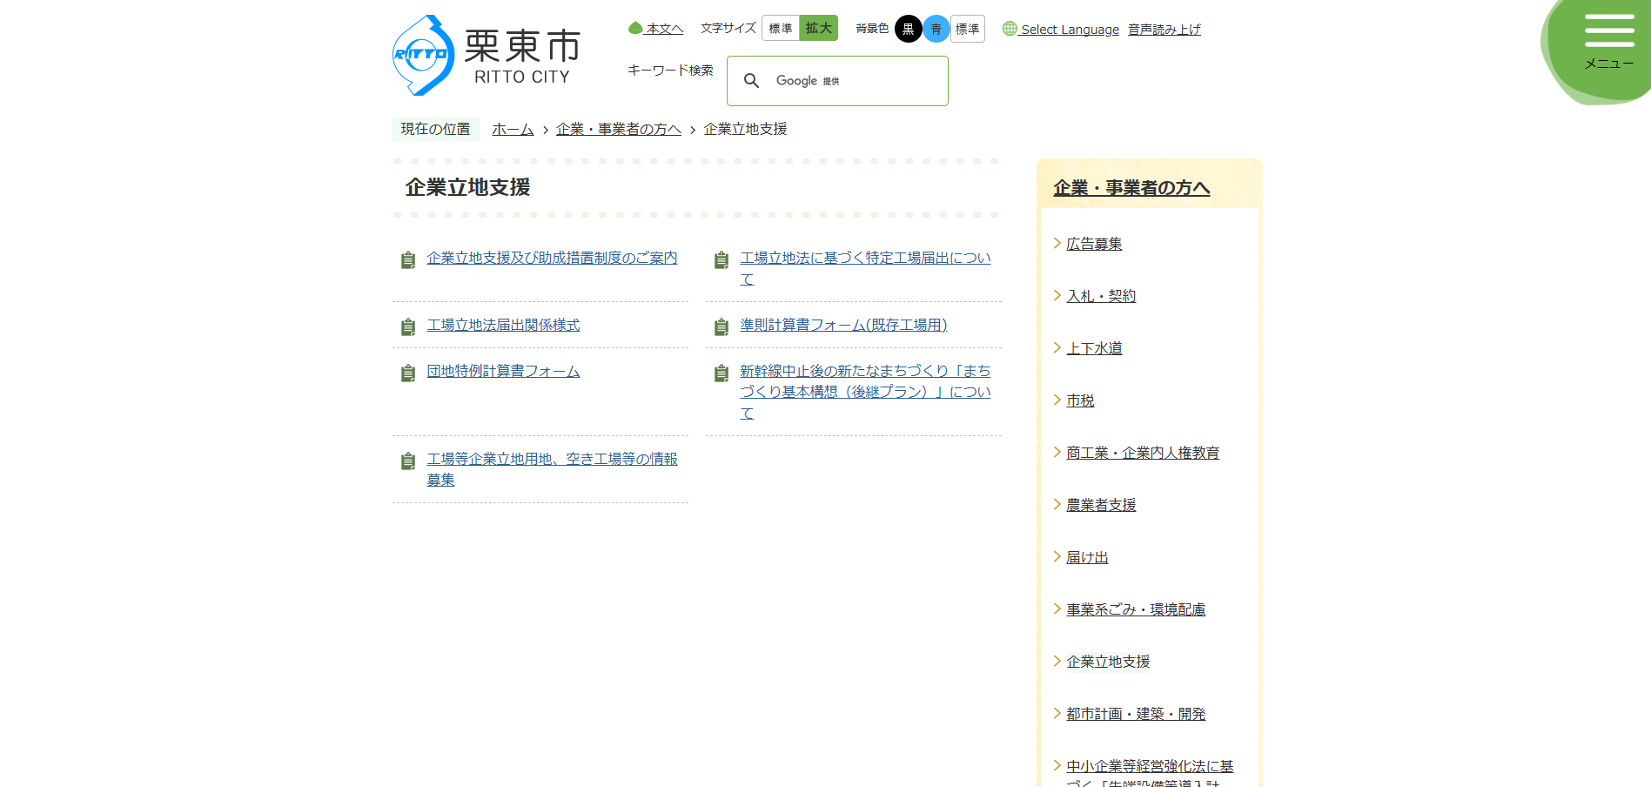
Task: Click chevron before 市税
Action: (x=1057, y=400)
